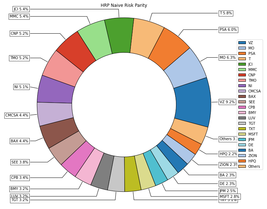
Task: Click the dark green JCI donut wedge
Action: [x=120, y=35]
